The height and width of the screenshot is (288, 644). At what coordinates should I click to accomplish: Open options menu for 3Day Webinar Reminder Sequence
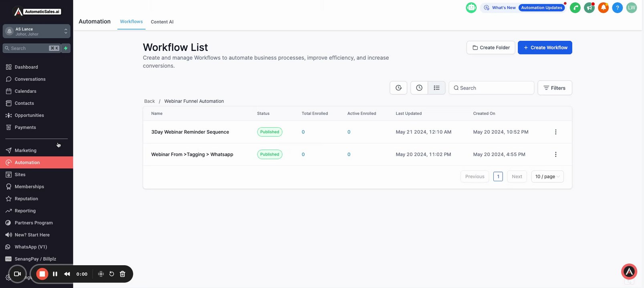pyautogui.click(x=555, y=132)
